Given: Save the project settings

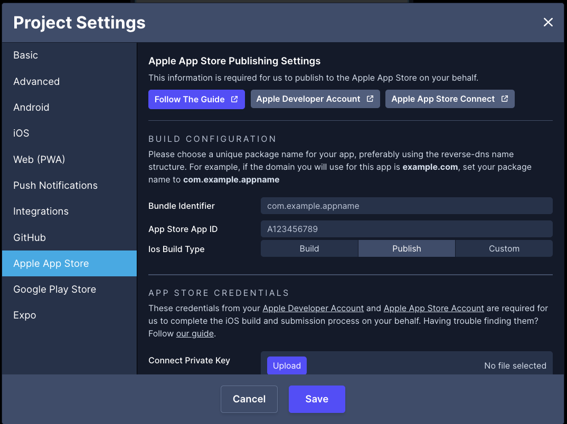Looking at the screenshot, I should (x=317, y=399).
